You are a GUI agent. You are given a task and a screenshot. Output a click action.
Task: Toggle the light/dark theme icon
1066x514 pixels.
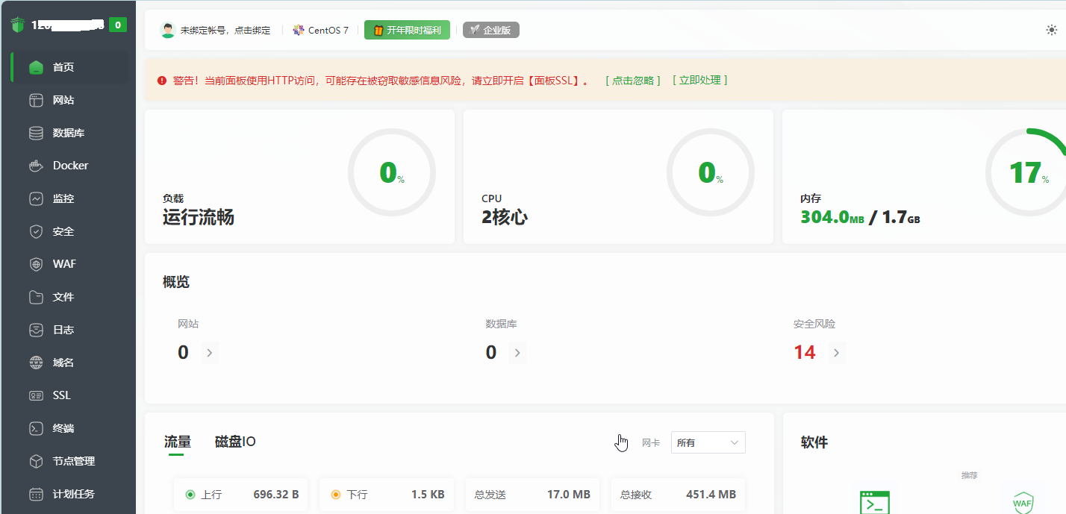pyautogui.click(x=1053, y=30)
